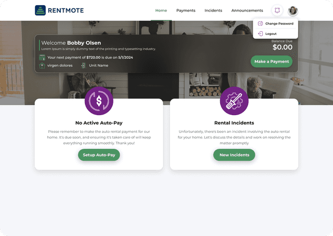This screenshot has width=333, height=236.
Task: Click the Rentmote logo icon
Action: [40, 10]
